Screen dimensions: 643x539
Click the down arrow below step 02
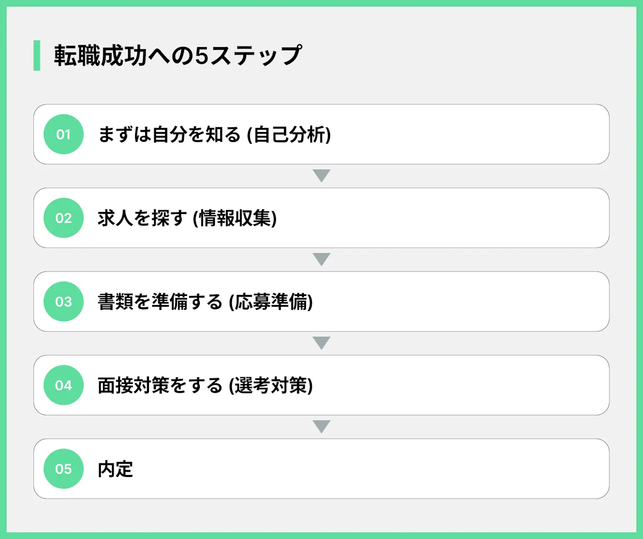[322, 260]
